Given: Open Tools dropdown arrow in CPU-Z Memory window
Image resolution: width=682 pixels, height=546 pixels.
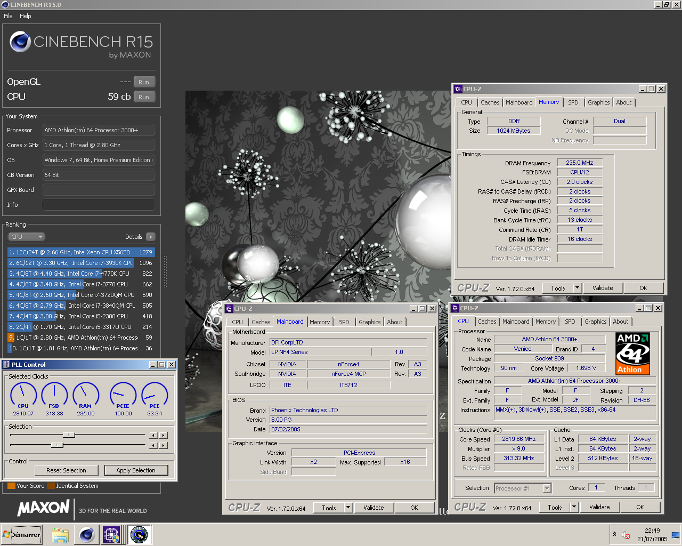Looking at the screenshot, I should click(x=577, y=288).
